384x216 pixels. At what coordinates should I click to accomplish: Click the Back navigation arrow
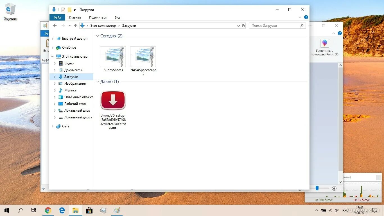tap(55, 25)
